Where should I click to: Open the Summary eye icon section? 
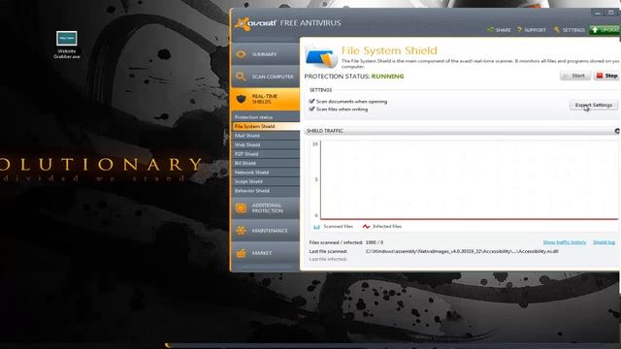point(241,54)
